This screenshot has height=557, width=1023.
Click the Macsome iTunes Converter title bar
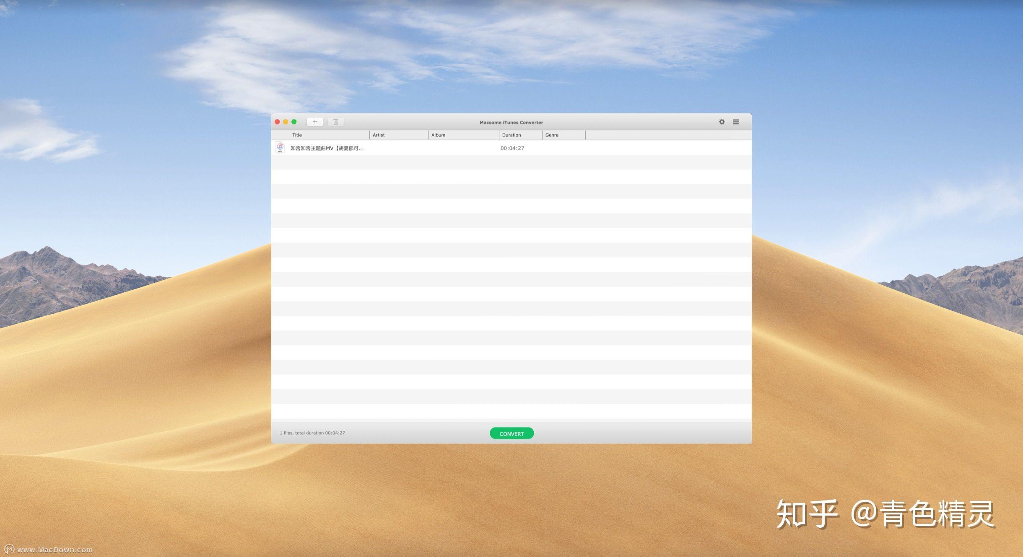point(511,122)
